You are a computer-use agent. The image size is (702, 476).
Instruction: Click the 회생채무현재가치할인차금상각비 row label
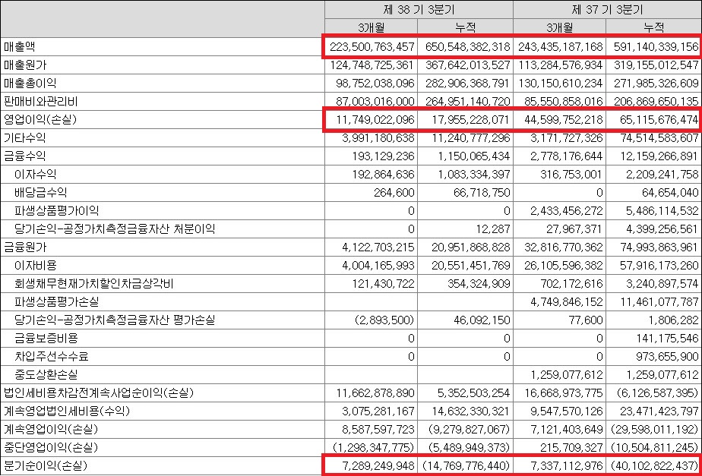click(93, 284)
